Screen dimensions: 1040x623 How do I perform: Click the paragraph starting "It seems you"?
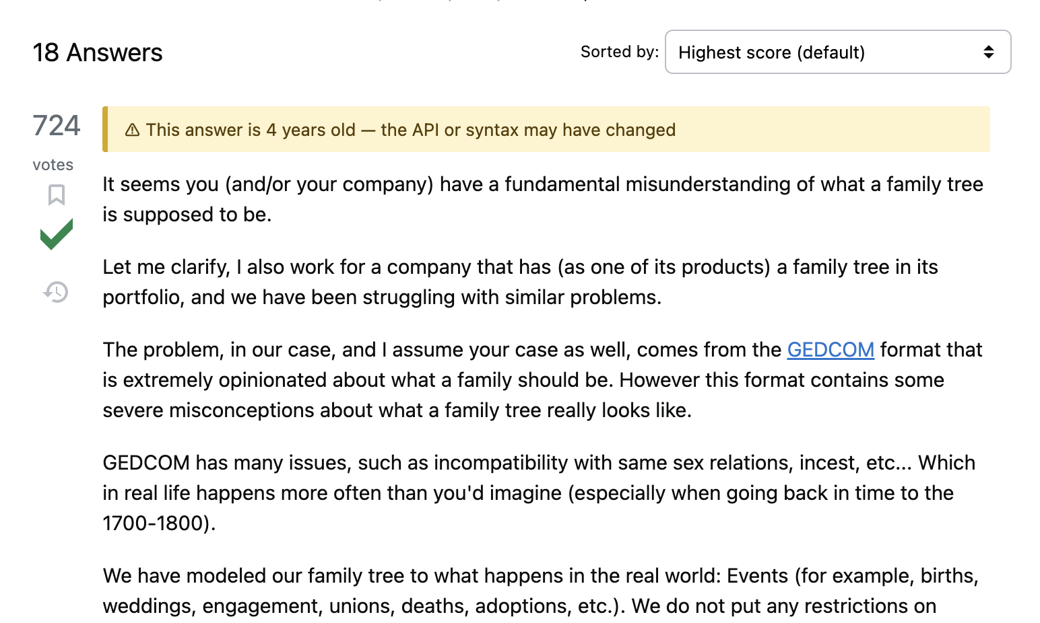[x=542, y=199]
